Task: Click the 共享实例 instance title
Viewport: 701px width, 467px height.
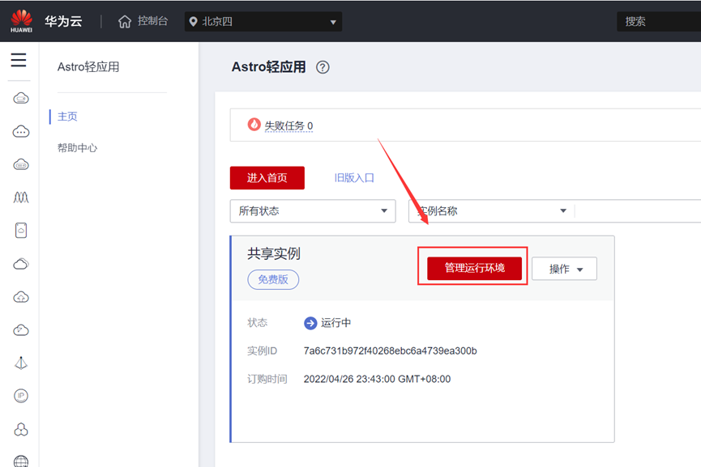Action: 274,253
